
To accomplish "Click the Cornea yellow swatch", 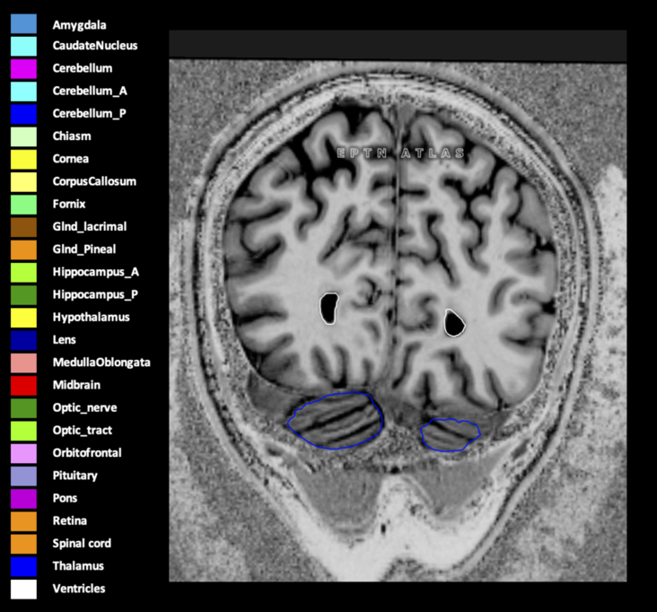I will coord(23,159).
